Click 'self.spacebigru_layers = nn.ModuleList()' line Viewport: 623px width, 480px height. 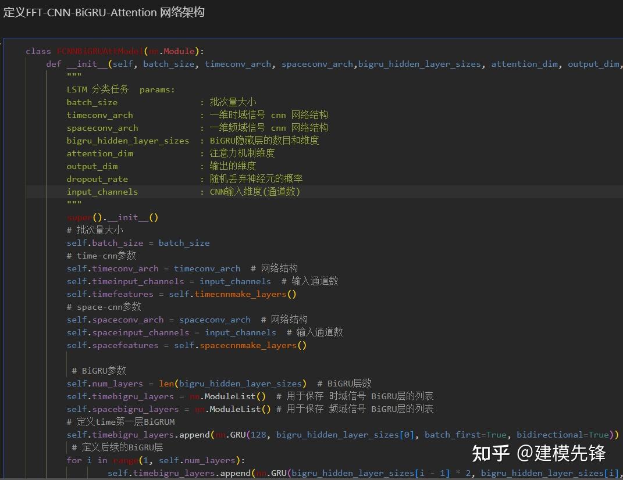click(x=169, y=409)
